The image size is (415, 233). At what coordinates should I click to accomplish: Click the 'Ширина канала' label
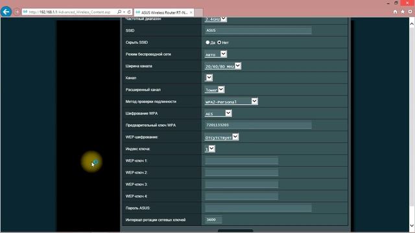point(139,66)
